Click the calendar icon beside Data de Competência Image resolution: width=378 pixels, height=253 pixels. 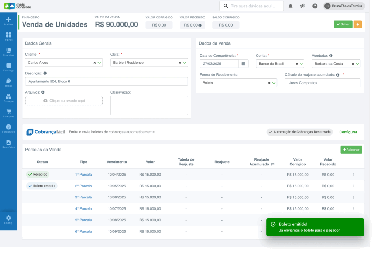[243, 64]
